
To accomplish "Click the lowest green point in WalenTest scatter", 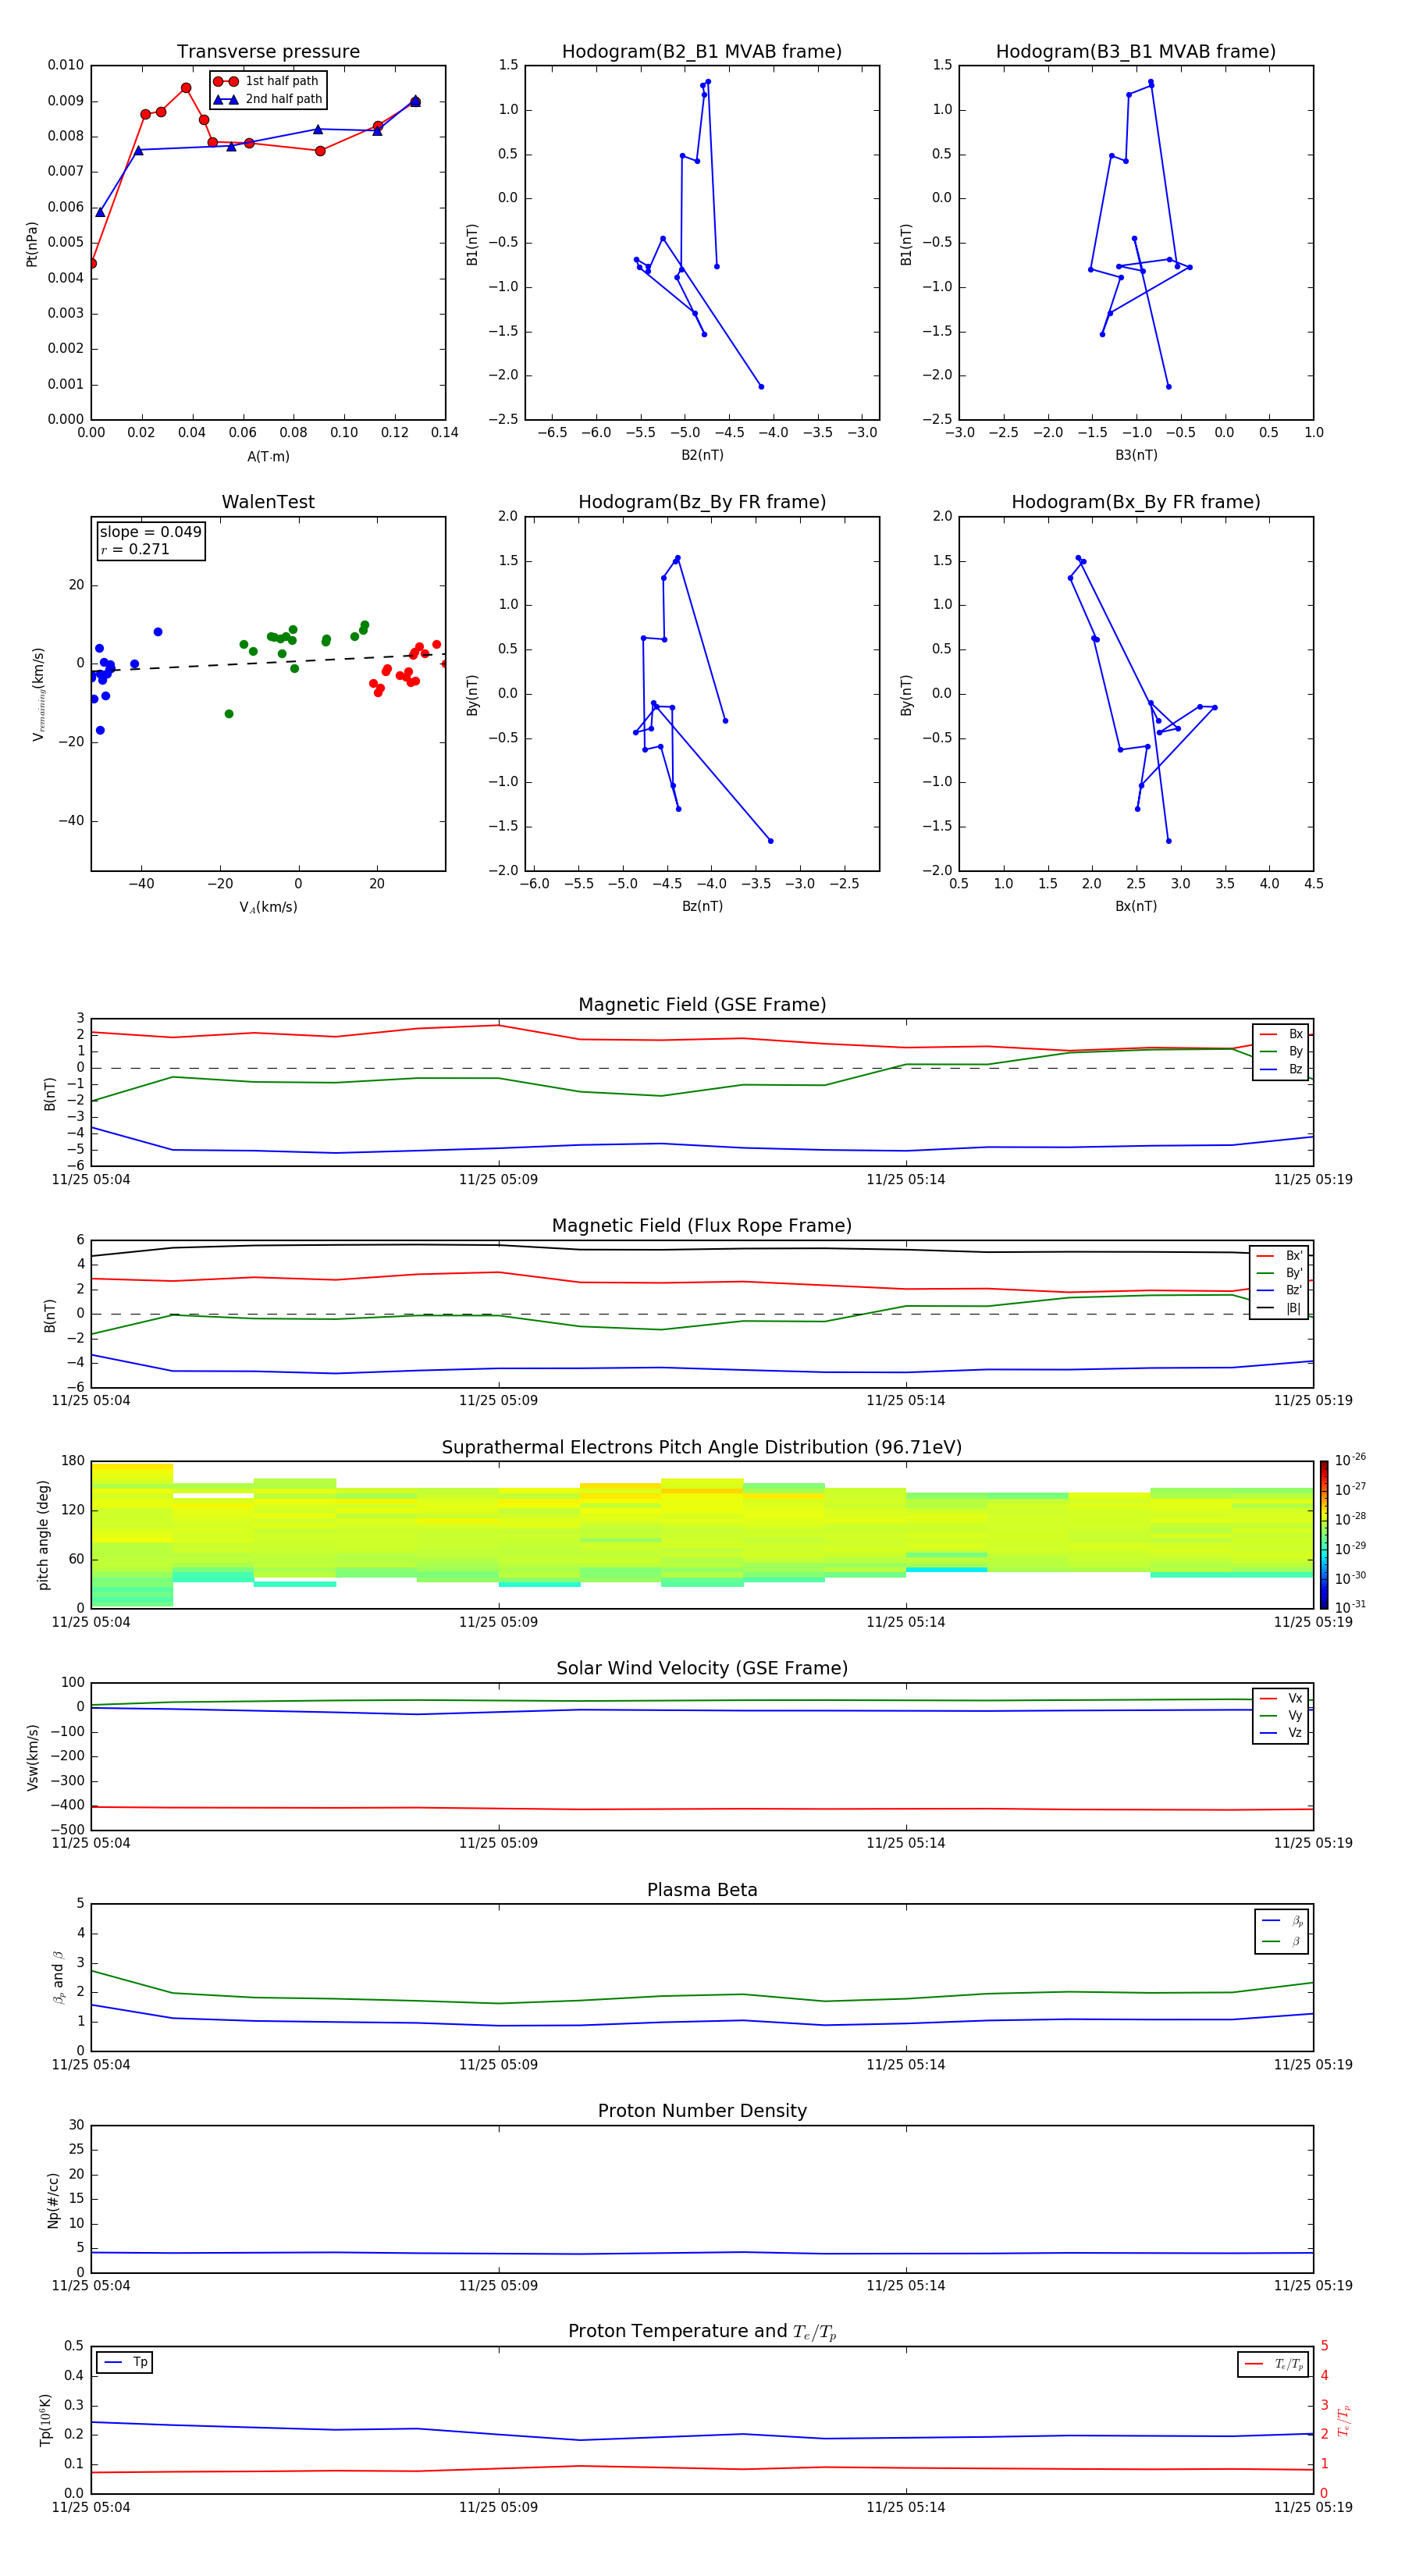I will click(229, 714).
